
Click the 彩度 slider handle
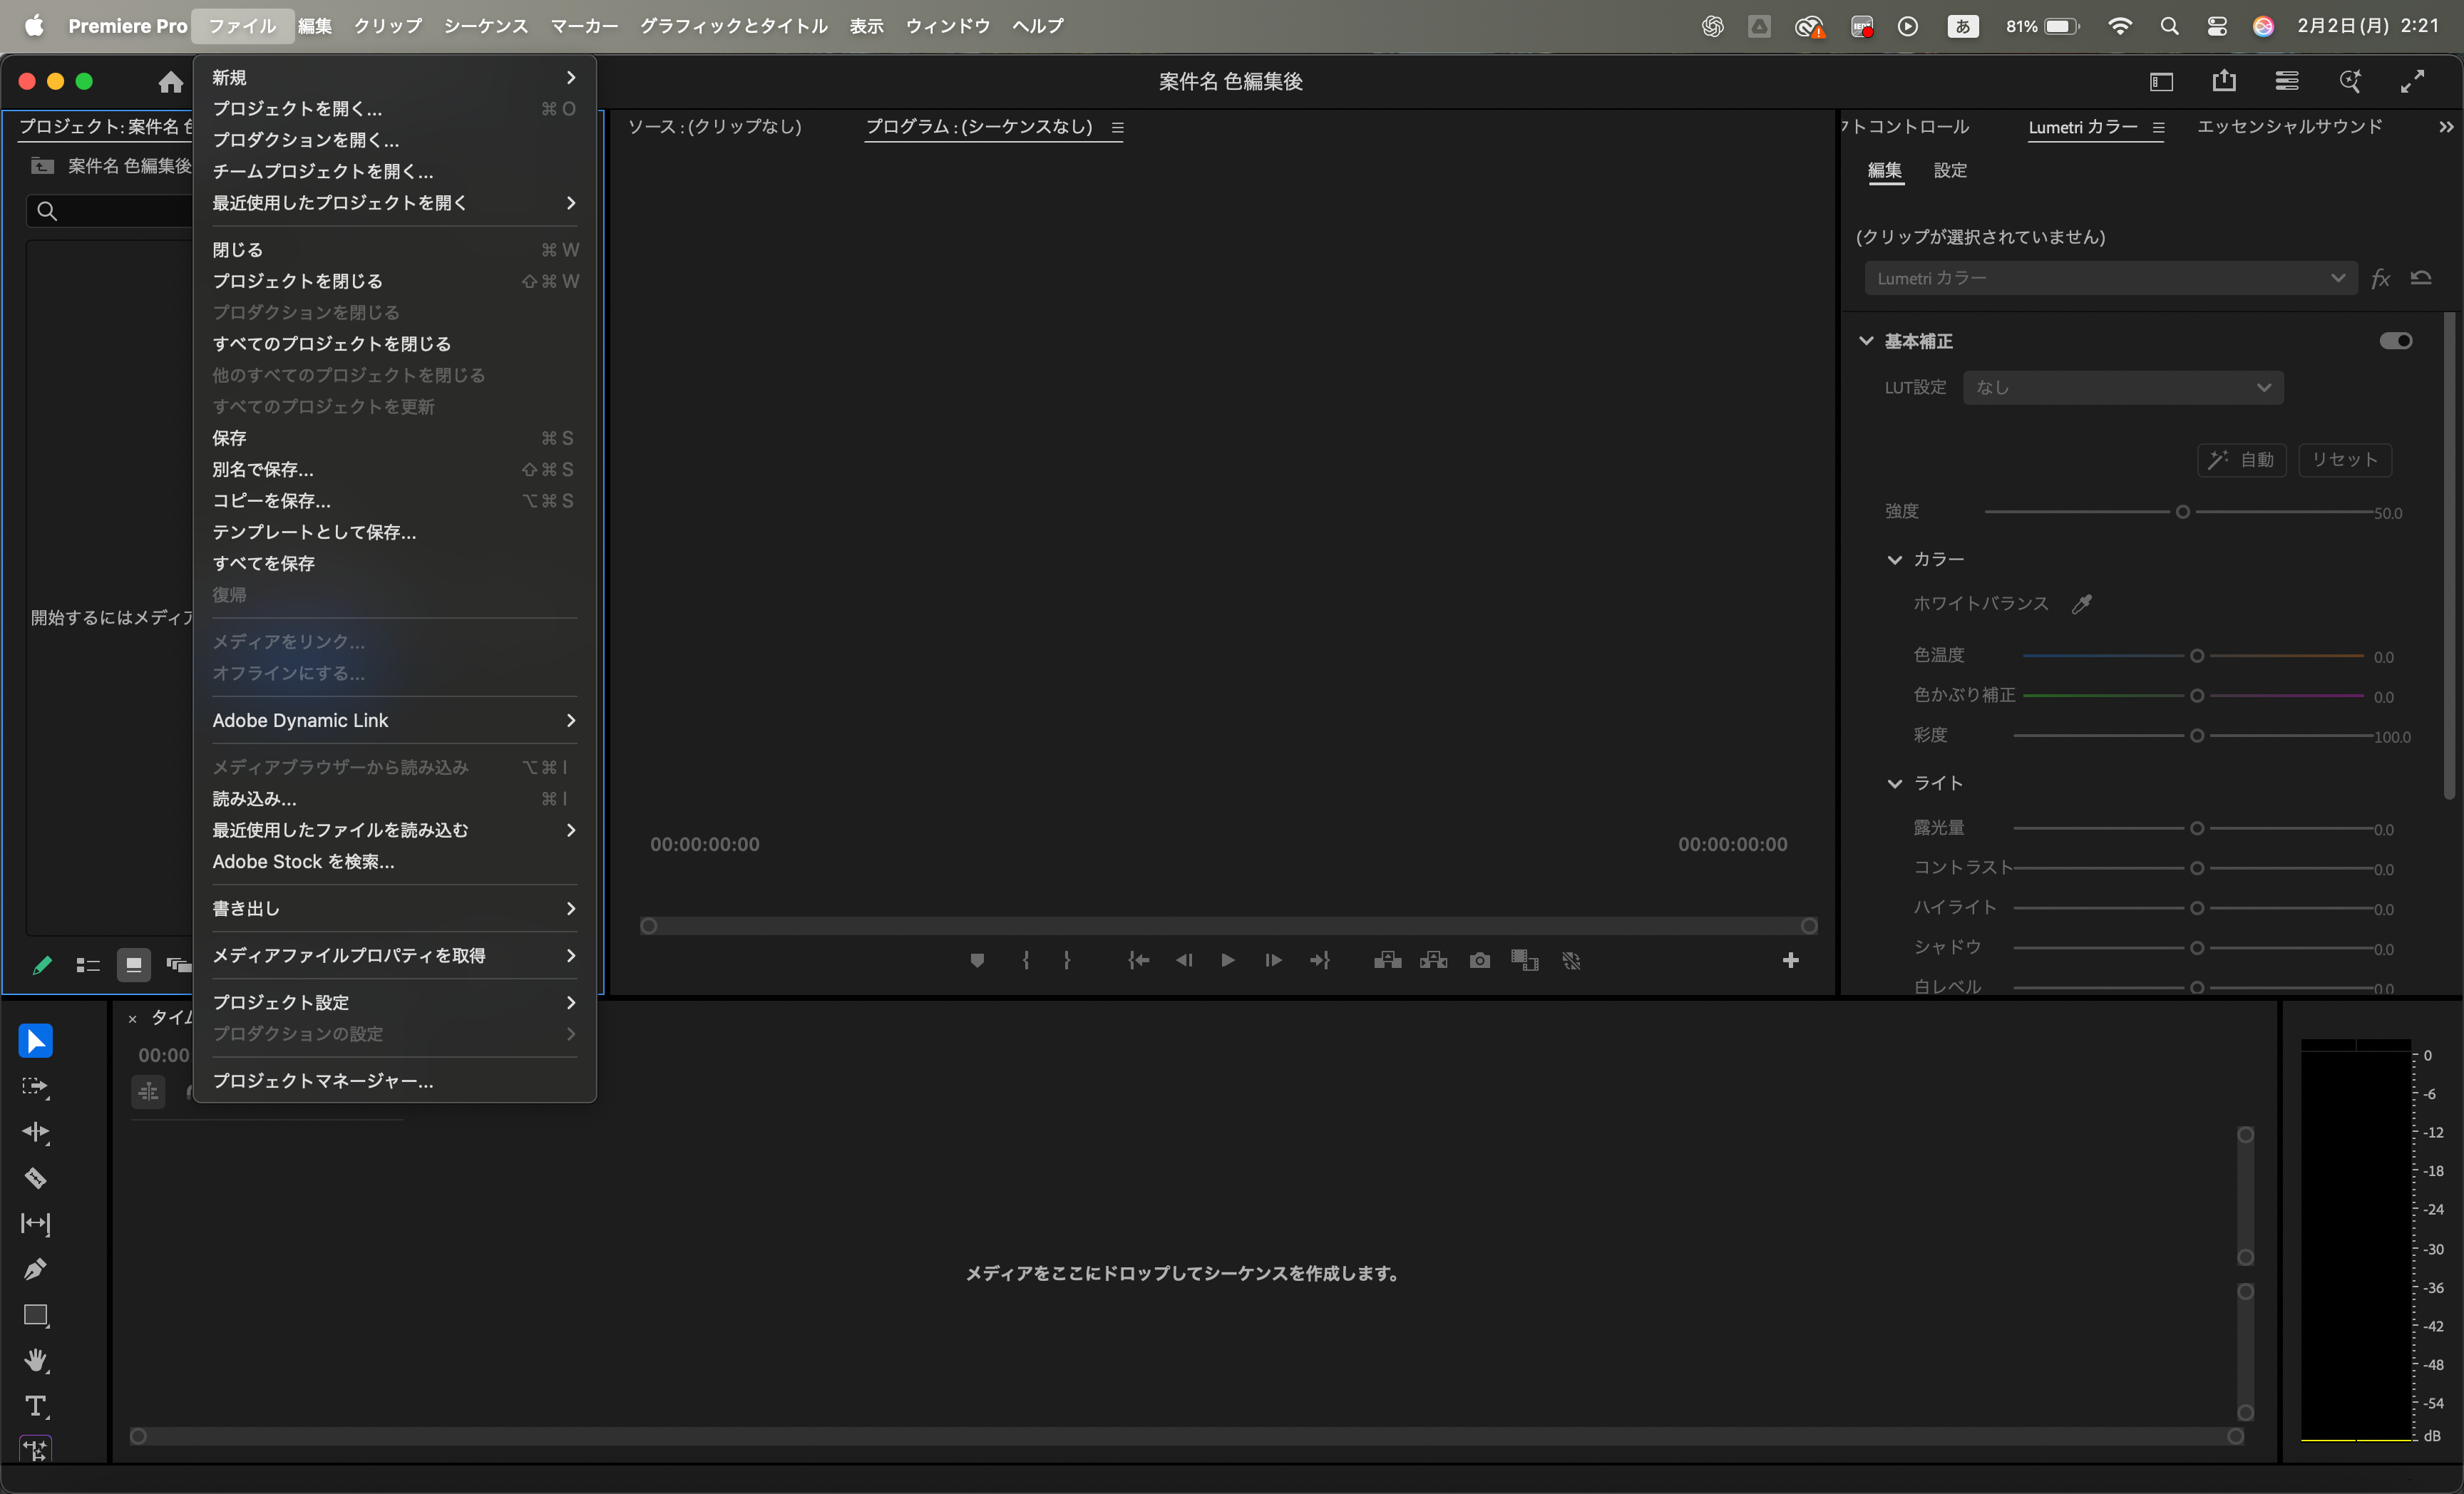coord(2196,735)
